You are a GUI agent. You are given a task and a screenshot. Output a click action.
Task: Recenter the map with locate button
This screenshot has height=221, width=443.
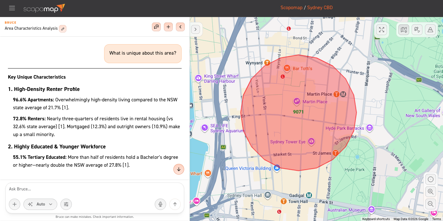430,180
